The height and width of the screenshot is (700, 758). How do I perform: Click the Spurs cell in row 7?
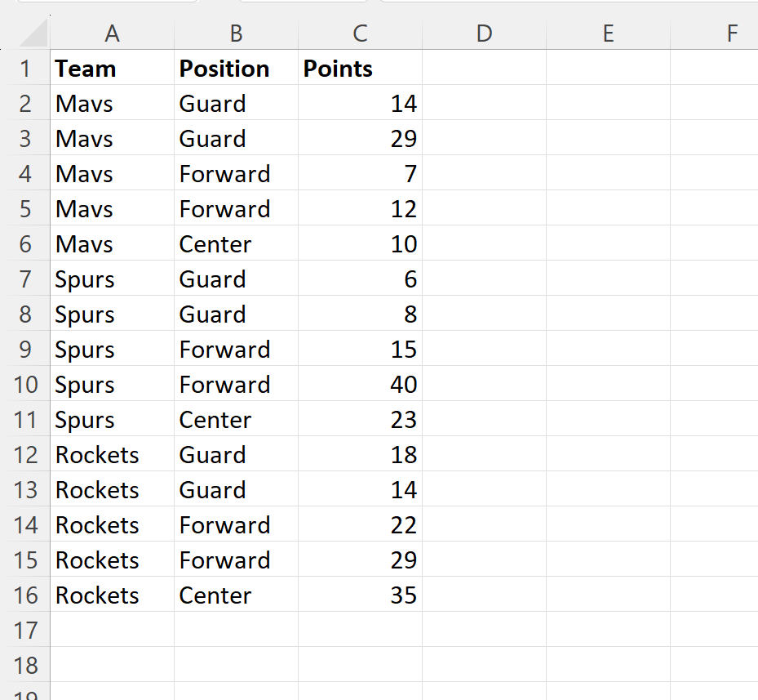(112, 279)
